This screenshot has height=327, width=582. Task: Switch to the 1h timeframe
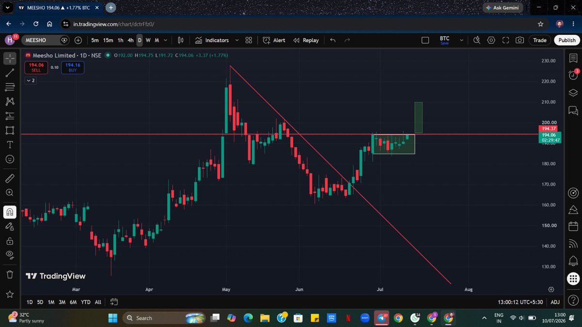pyautogui.click(x=120, y=40)
